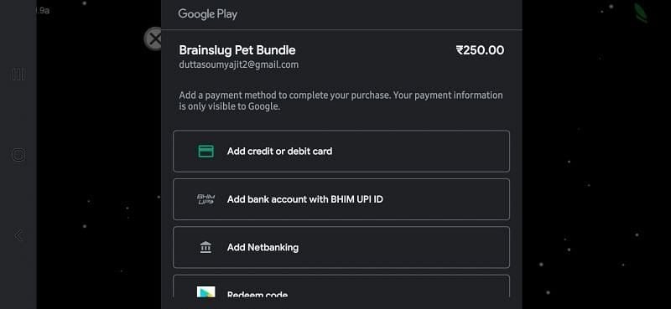The width and height of the screenshot is (671, 309).
Task: Close the purchase dialog with the X button
Action: coord(153,39)
